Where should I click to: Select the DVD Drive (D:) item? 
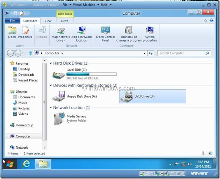[x=152, y=96]
